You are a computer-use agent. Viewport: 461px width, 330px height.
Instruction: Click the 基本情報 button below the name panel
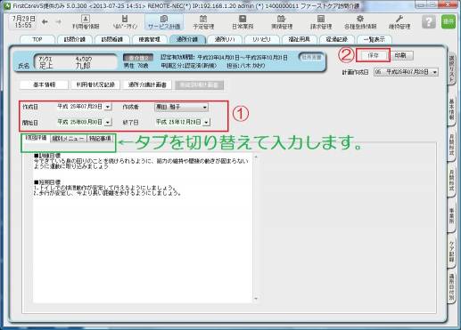(44, 85)
